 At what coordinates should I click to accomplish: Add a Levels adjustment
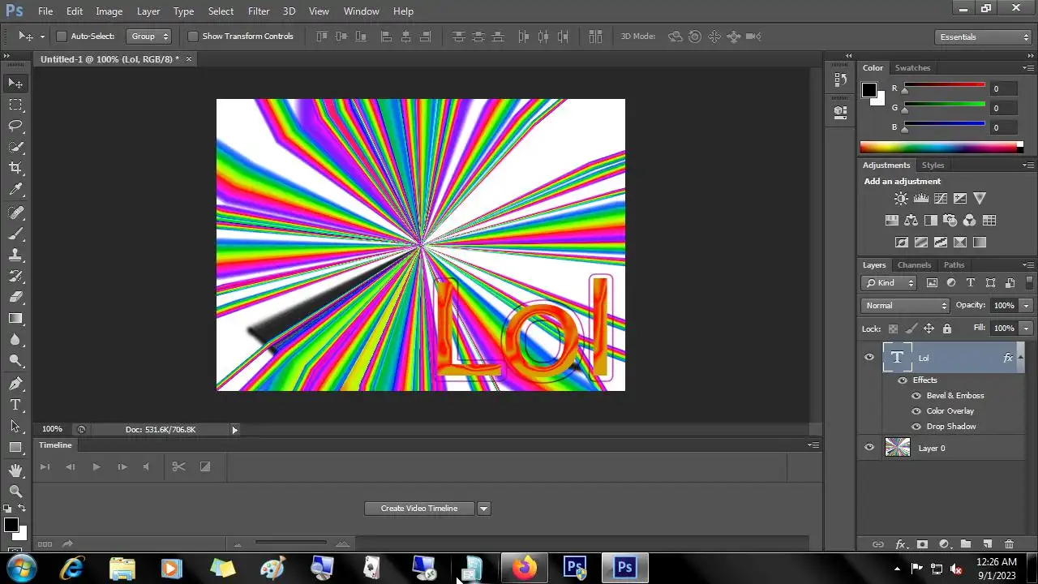(x=920, y=198)
